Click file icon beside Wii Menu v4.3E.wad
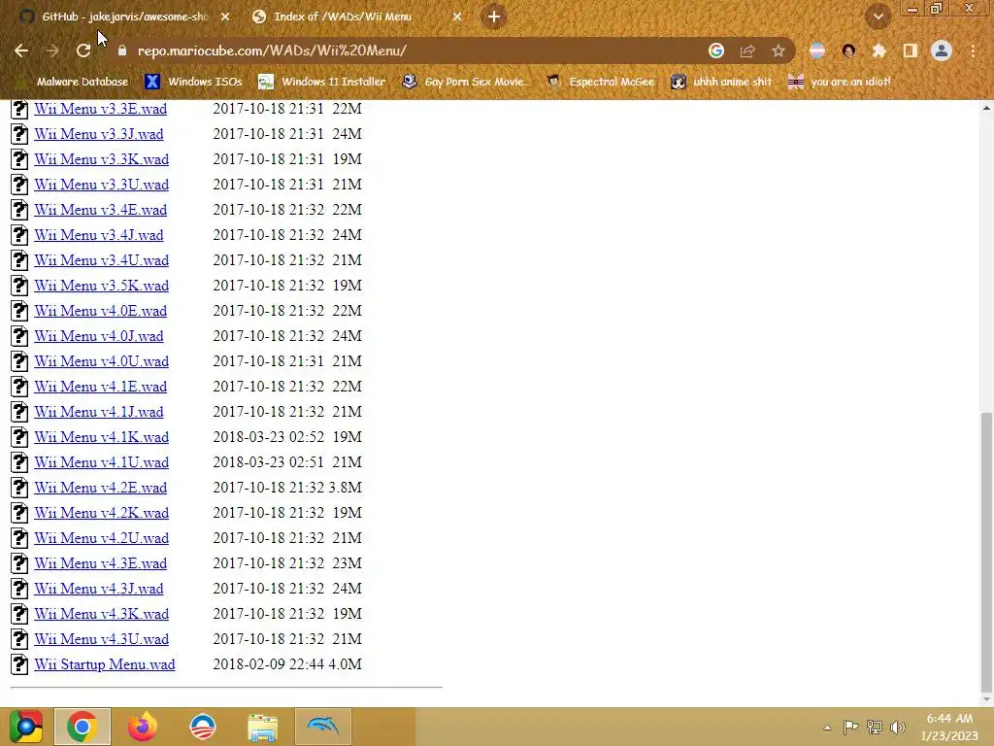 [x=19, y=563]
